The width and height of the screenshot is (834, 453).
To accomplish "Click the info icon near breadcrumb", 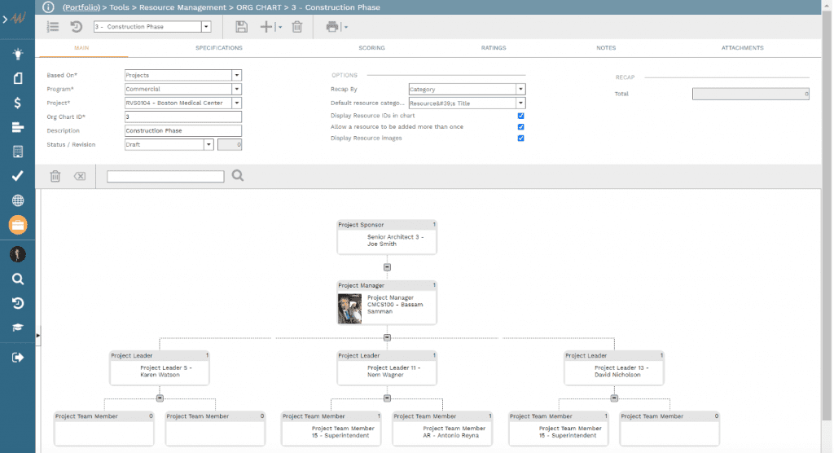I will click(x=48, y=7).
